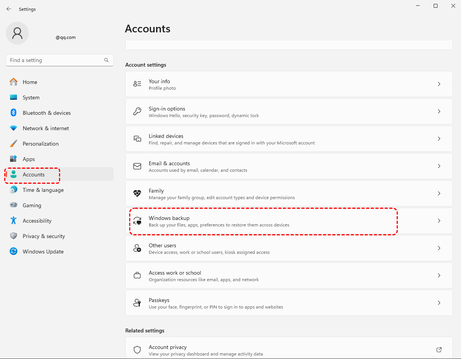Click the Privacy shield icon in sidebar
461x359 pixels.
[13, 236]
